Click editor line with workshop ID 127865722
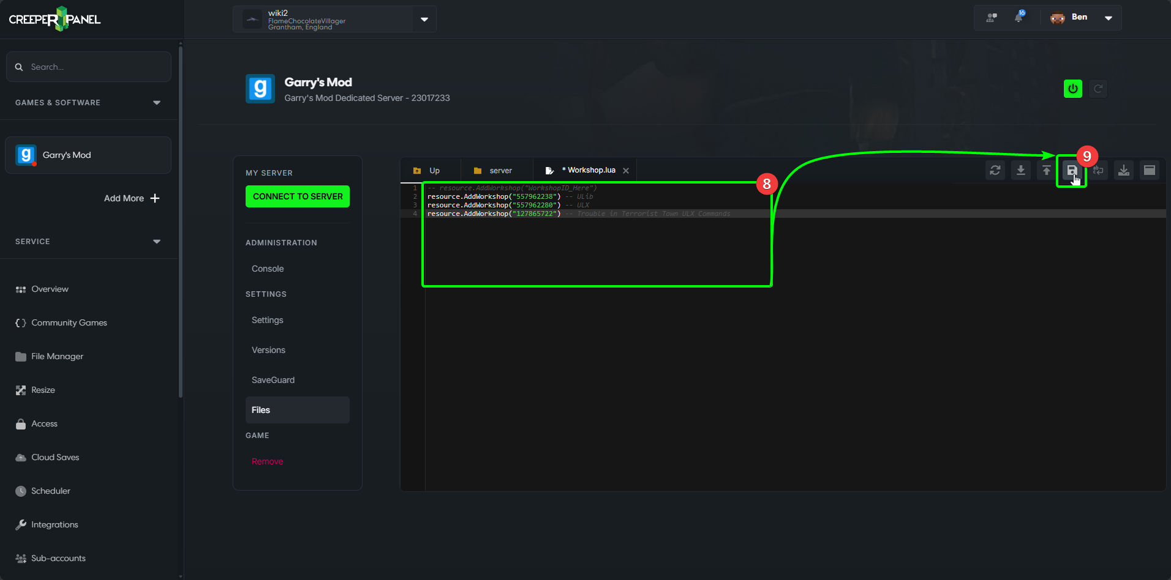Screen dimensions: 1171x580 pyautogui.click(x=579, y=214)
